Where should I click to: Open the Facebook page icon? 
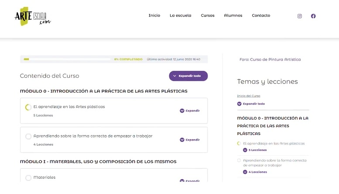click(x=313, y=16)
